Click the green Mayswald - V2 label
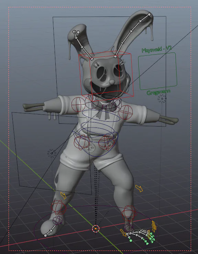This screenshot has height=254, width=198. [x=156, y=49]
